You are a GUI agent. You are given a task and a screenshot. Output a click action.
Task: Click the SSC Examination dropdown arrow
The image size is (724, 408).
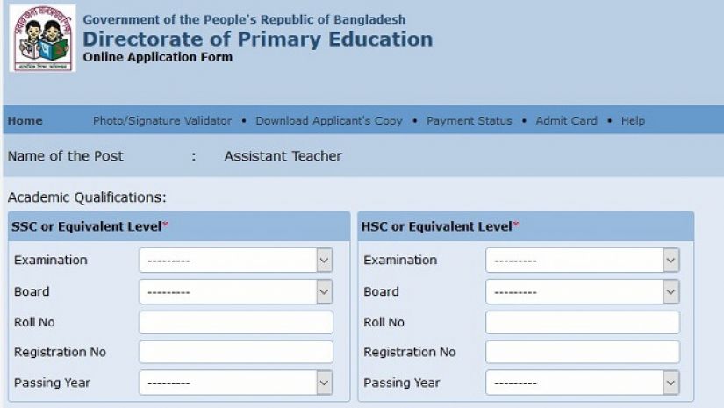(324, 261)
